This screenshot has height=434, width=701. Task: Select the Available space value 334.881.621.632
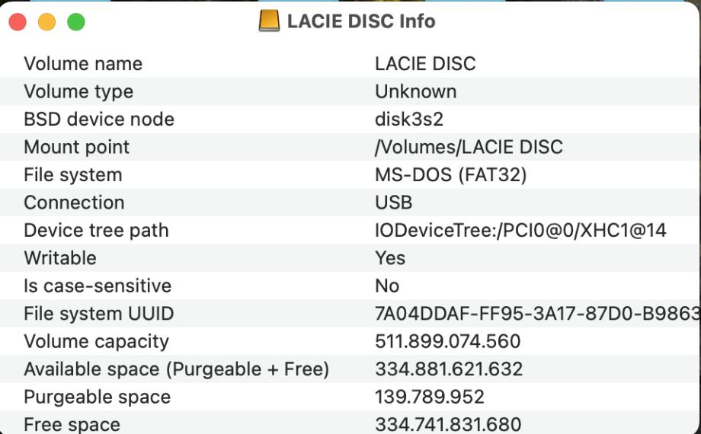click(x=449, y=369)
